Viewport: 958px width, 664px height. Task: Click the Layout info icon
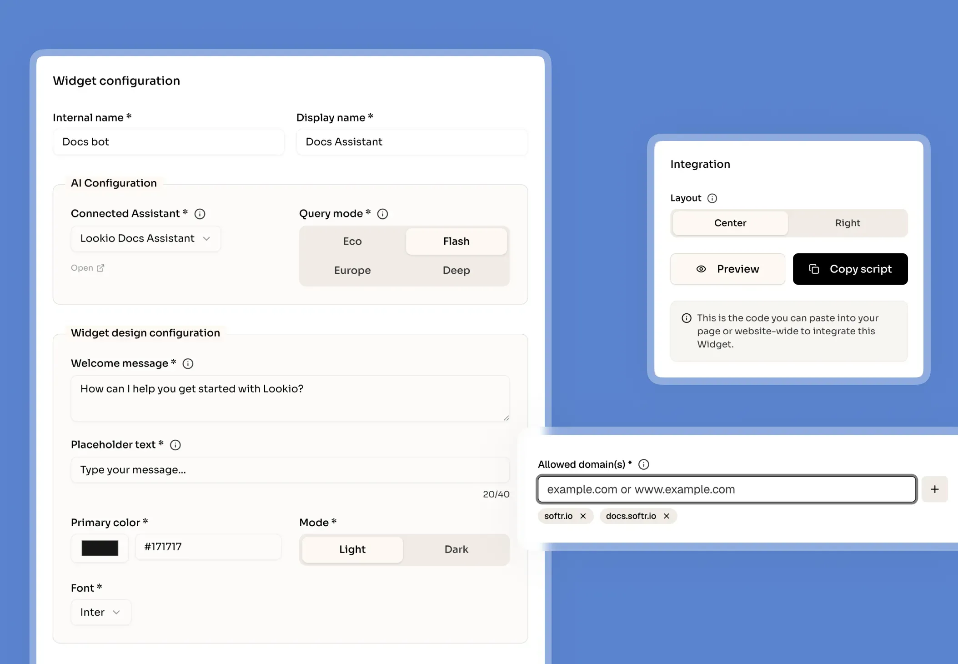coord(712,198)
